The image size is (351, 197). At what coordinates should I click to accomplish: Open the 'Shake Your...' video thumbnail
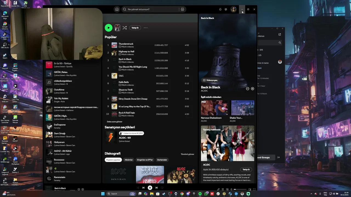tap(242, 108)
